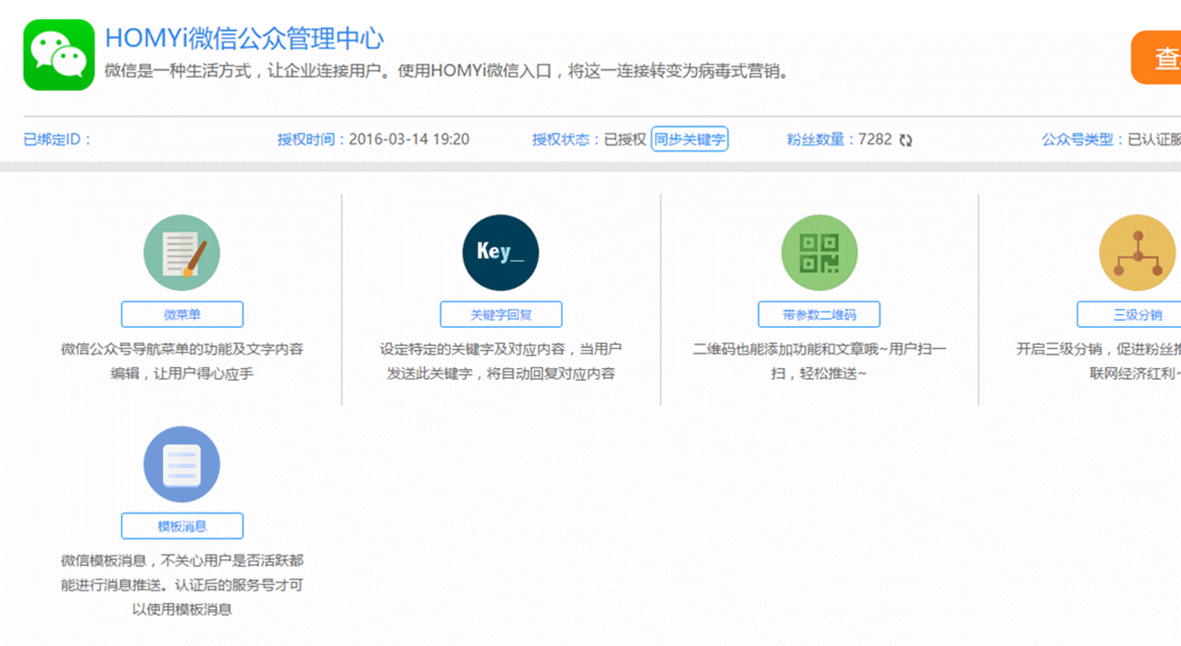Select the 授权时间 2016-03-14 19:20 text
This screenshot has height=646, width=1181.
373,140
